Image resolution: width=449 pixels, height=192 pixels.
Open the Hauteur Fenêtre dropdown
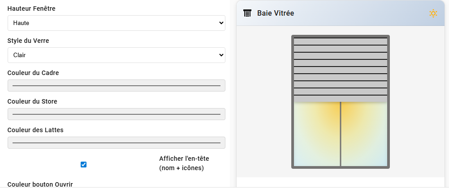coord(117,23)
